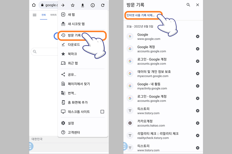Click favicon of 카카오계정 entry
This screenshot has width=232, height=154.
point(130,123)
